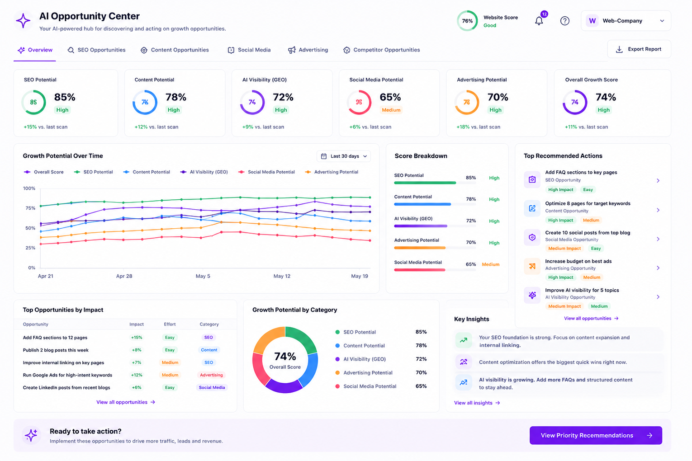The width and height of the screenshot is (692, 461).
Task: Expand the Create 10 social posts chevron
Action: coord(658,239)
